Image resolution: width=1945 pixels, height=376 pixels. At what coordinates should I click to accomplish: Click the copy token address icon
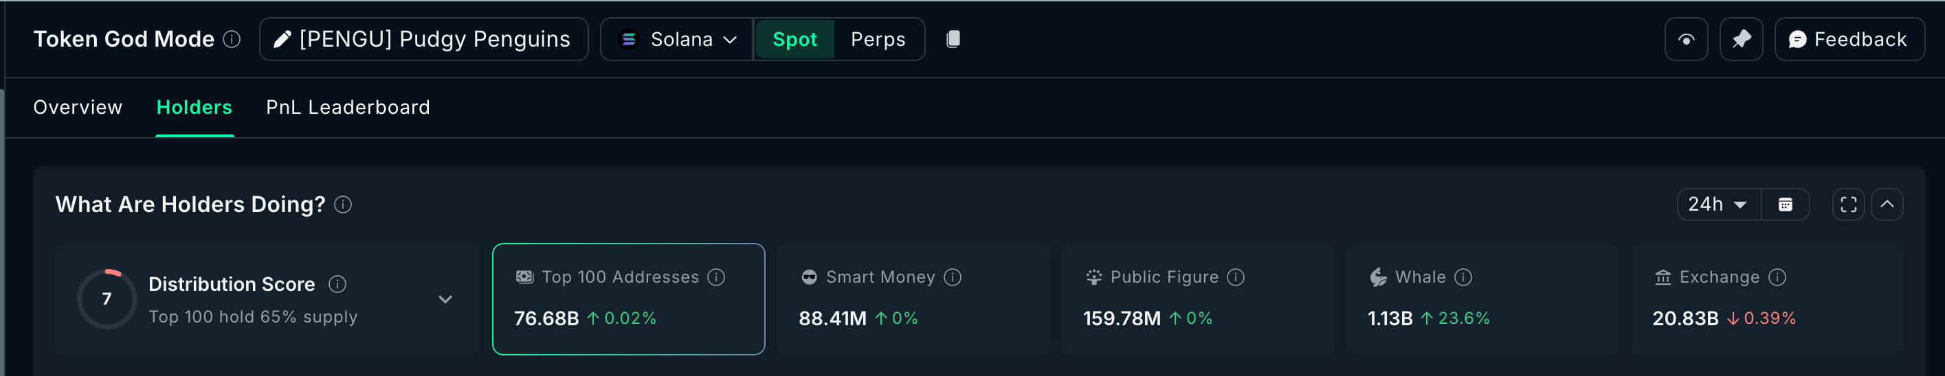pos(953,39)
